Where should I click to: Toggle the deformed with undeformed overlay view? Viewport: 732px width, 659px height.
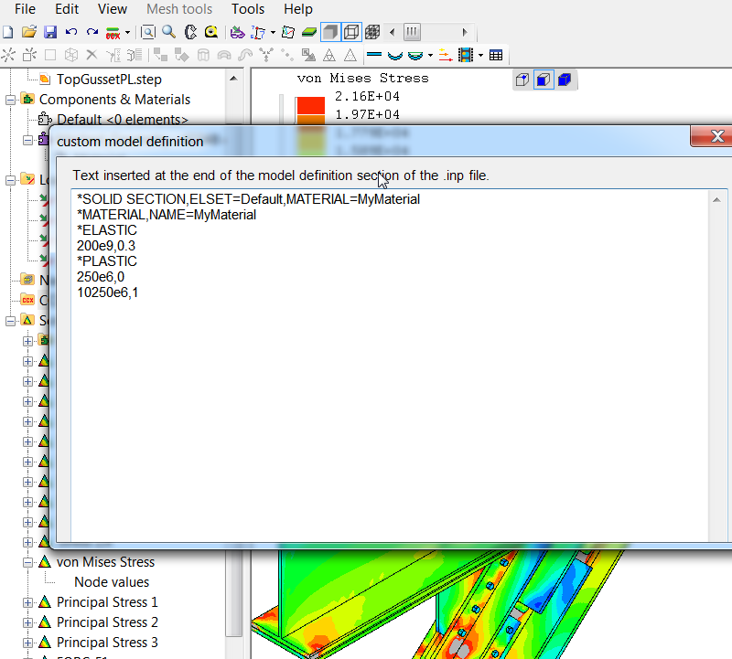click(x=415, y=55)
